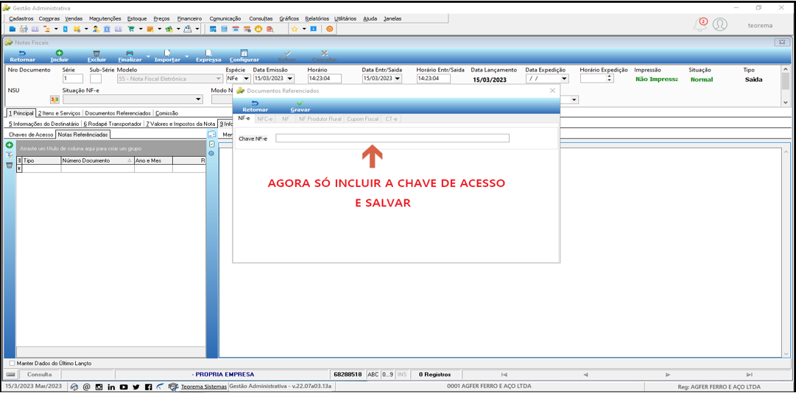Click the Sub-Série input field

tap(96, 79)
